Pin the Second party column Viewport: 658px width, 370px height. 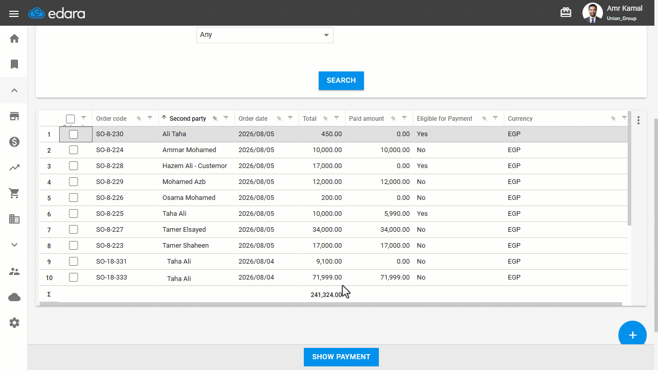tap(215, 118)
